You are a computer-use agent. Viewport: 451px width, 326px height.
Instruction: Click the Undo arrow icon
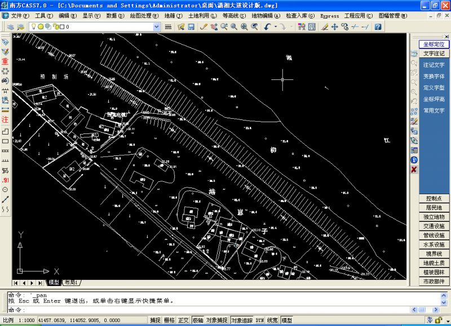[x=267, y=26]
